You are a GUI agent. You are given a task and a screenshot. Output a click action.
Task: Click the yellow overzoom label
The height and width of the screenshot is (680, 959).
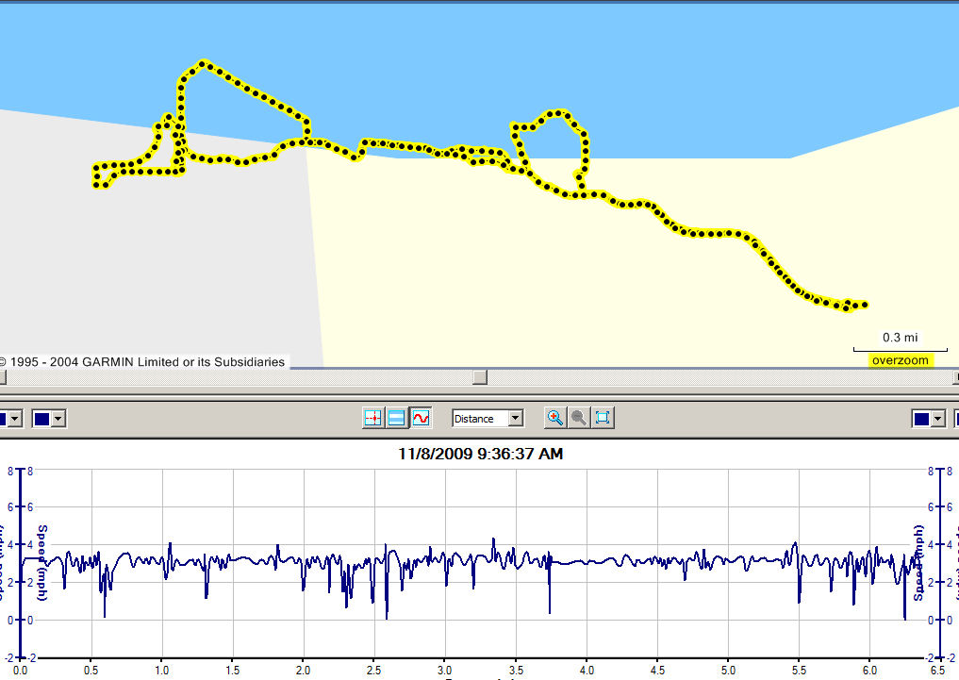click(x=900, y=360)
